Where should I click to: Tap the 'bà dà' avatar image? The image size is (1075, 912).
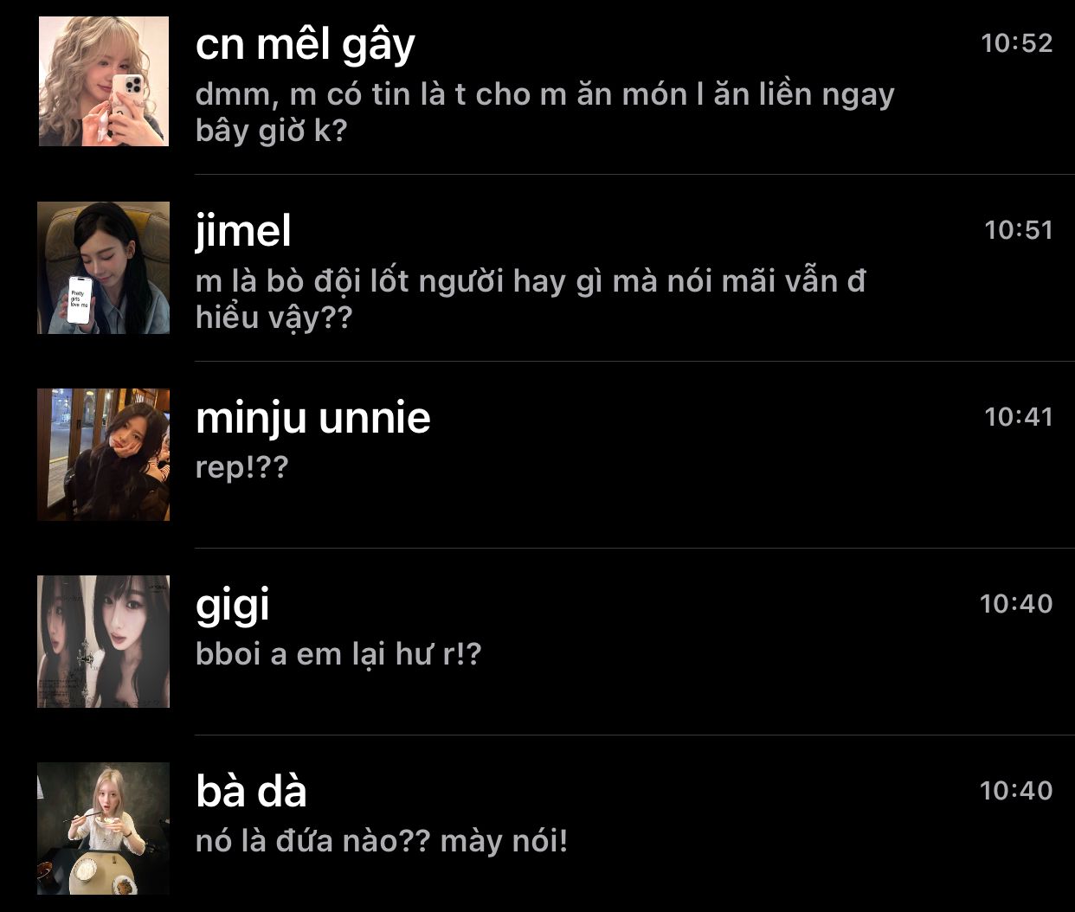click(x=104, y=829)
